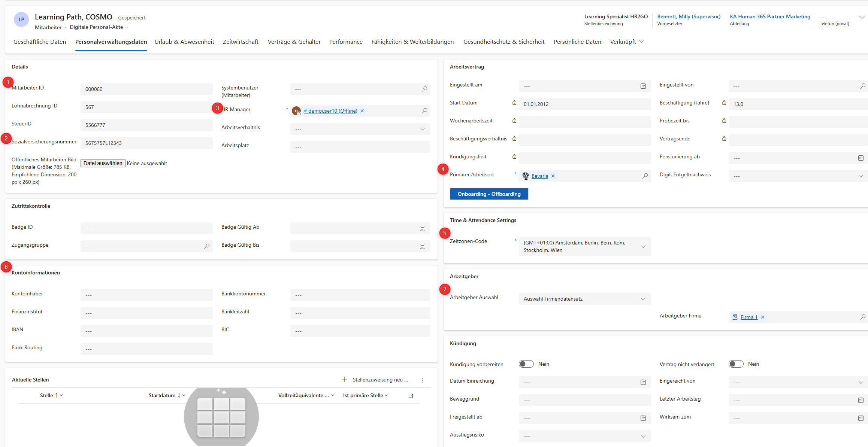Open calendar for Badge Gültig Ab
This screenshot has height=447, width=868.
[422, 228]
